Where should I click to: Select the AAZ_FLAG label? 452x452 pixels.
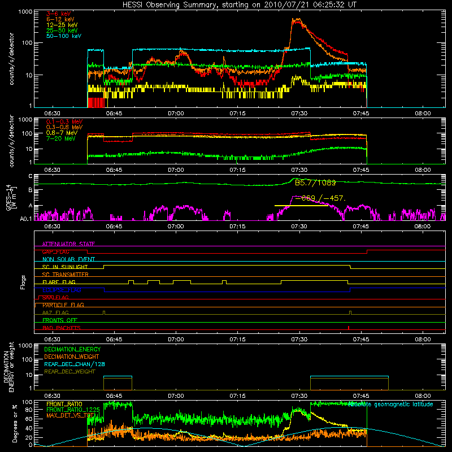pos(55,312)
